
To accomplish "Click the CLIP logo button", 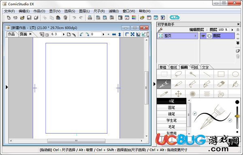I will pyautogui.click(x=175, y=17).
